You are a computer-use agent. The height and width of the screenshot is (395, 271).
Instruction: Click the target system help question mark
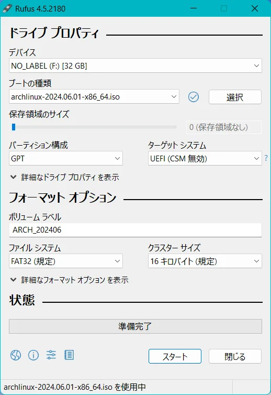coord(266,158)
